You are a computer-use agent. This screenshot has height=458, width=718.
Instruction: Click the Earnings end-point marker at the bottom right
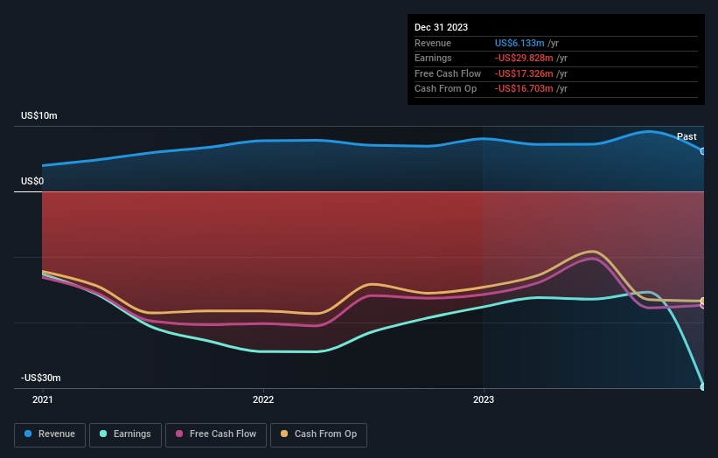click(x=703, y=386)
